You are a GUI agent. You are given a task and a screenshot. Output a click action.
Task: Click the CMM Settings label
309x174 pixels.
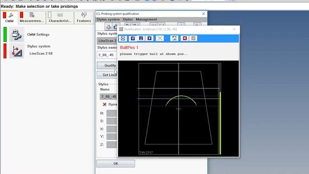tap(38, 34)
